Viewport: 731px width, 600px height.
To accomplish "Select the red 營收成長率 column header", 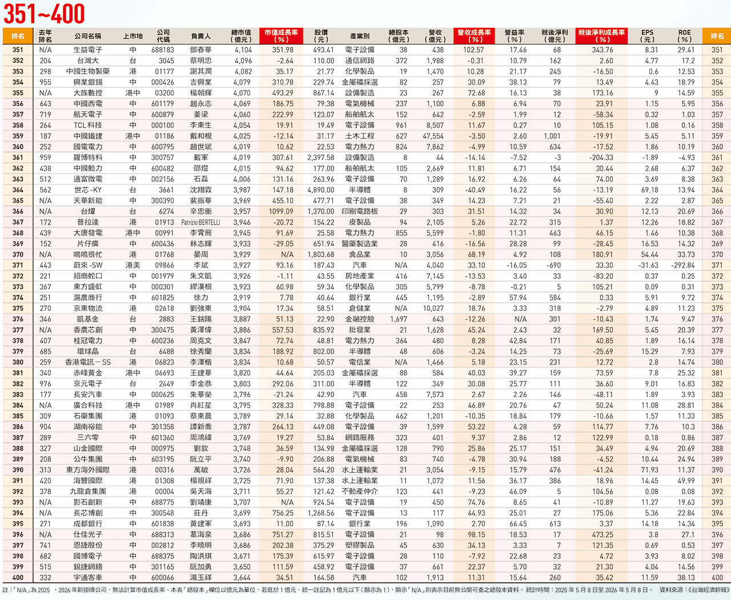I will click(474, 36).
